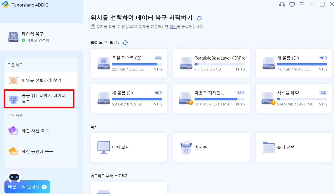Click the recycle bin icon

[186, 147]
